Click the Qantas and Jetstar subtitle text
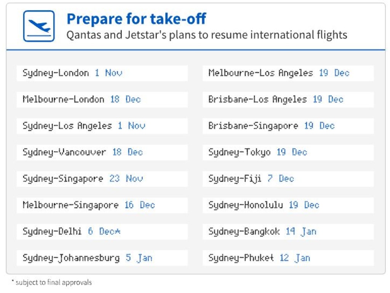 tap(207, 35)
